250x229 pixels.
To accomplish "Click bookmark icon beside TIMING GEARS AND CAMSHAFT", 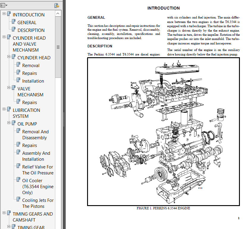I will coord(9,213).
